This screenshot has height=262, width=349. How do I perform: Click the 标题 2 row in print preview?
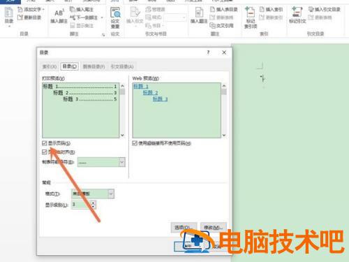click(x=84, y=93)
